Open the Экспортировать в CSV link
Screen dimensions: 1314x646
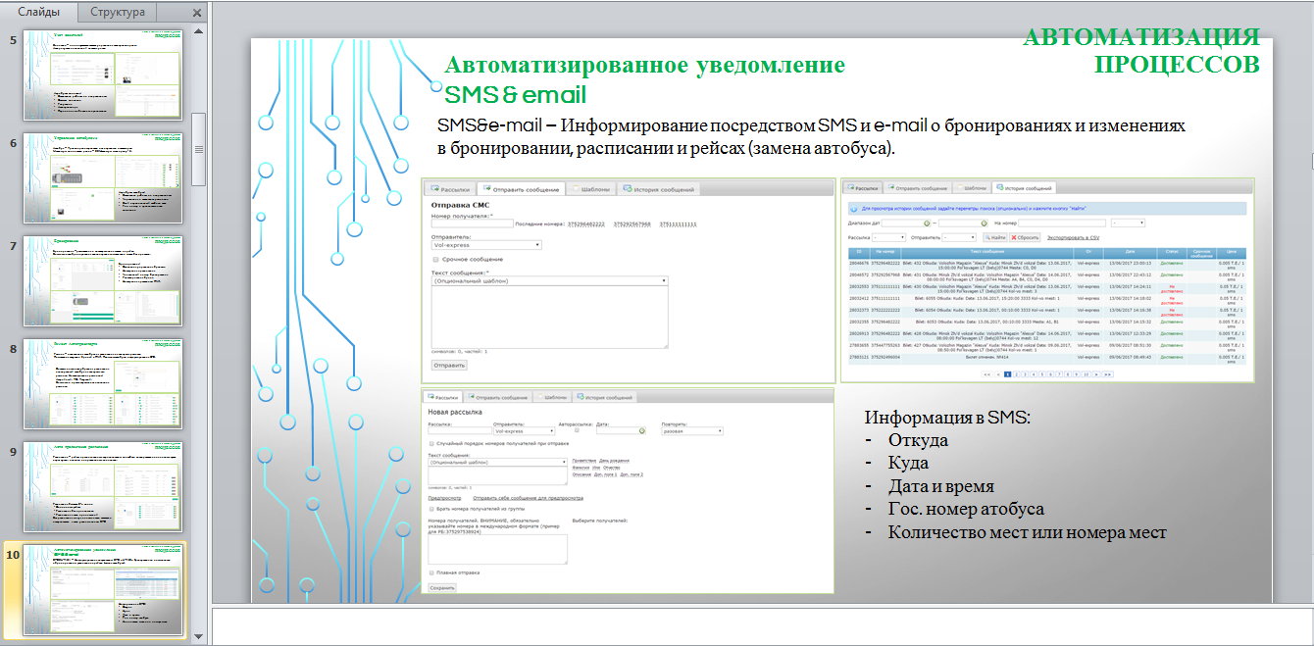pyautogui.click(x=1073, y=237)
